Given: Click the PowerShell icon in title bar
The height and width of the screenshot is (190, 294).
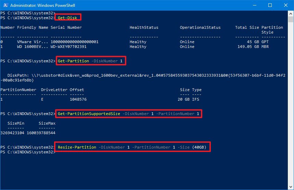Looking at the screenshot, I should (5, 5).
